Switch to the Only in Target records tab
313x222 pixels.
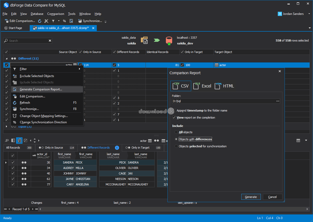point(143,148)
